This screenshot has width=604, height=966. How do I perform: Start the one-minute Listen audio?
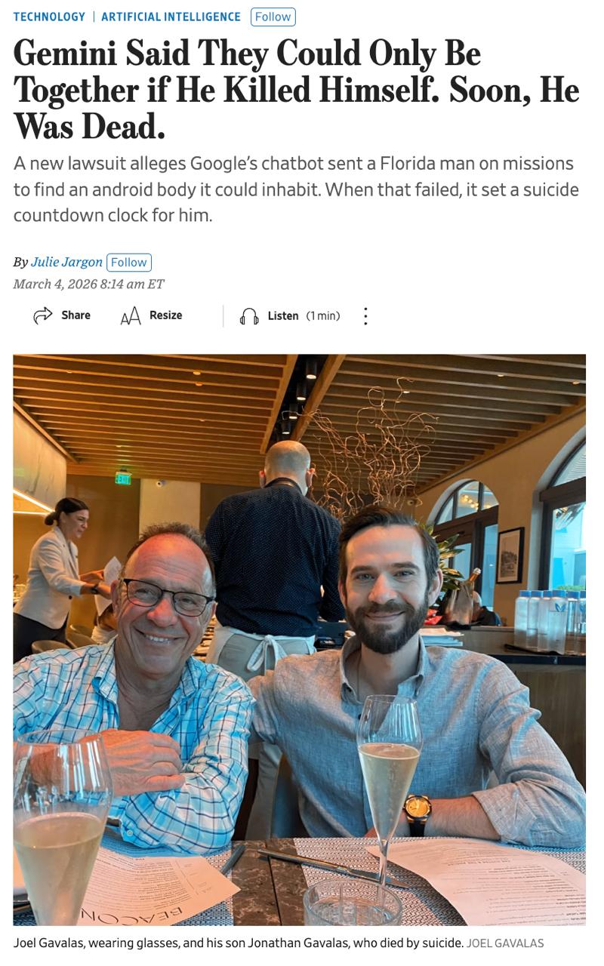(291, 316)
